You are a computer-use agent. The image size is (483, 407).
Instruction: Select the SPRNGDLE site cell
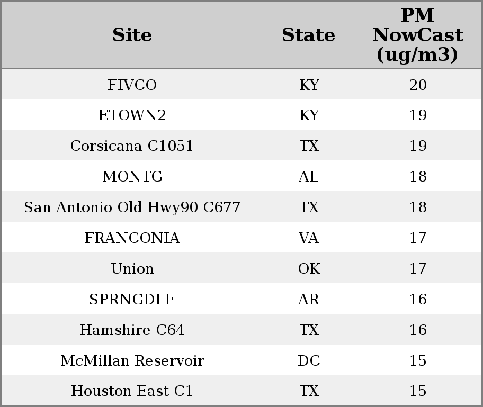[132, 299]
